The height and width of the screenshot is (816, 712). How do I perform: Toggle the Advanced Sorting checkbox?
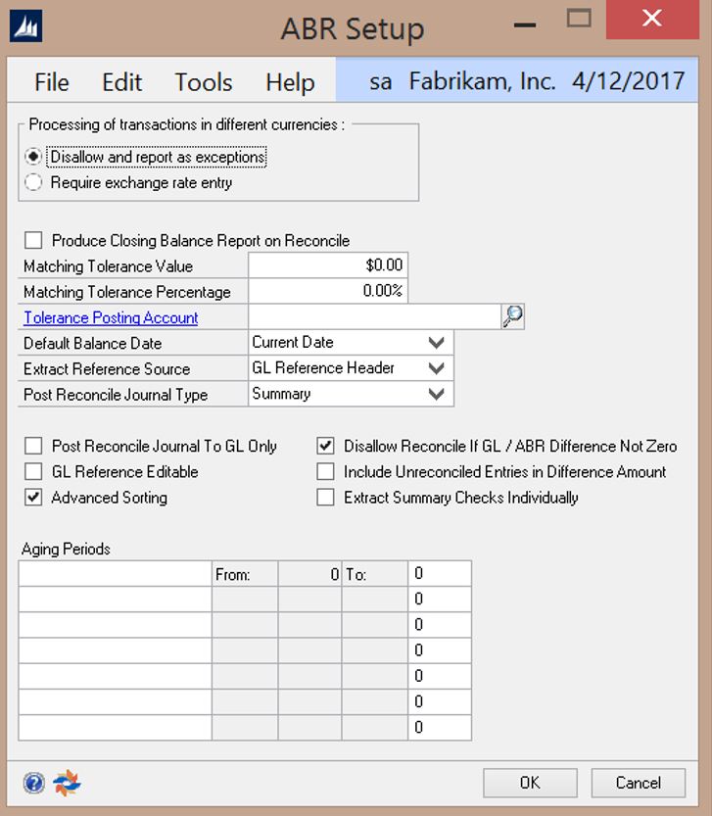pos(34,498)
